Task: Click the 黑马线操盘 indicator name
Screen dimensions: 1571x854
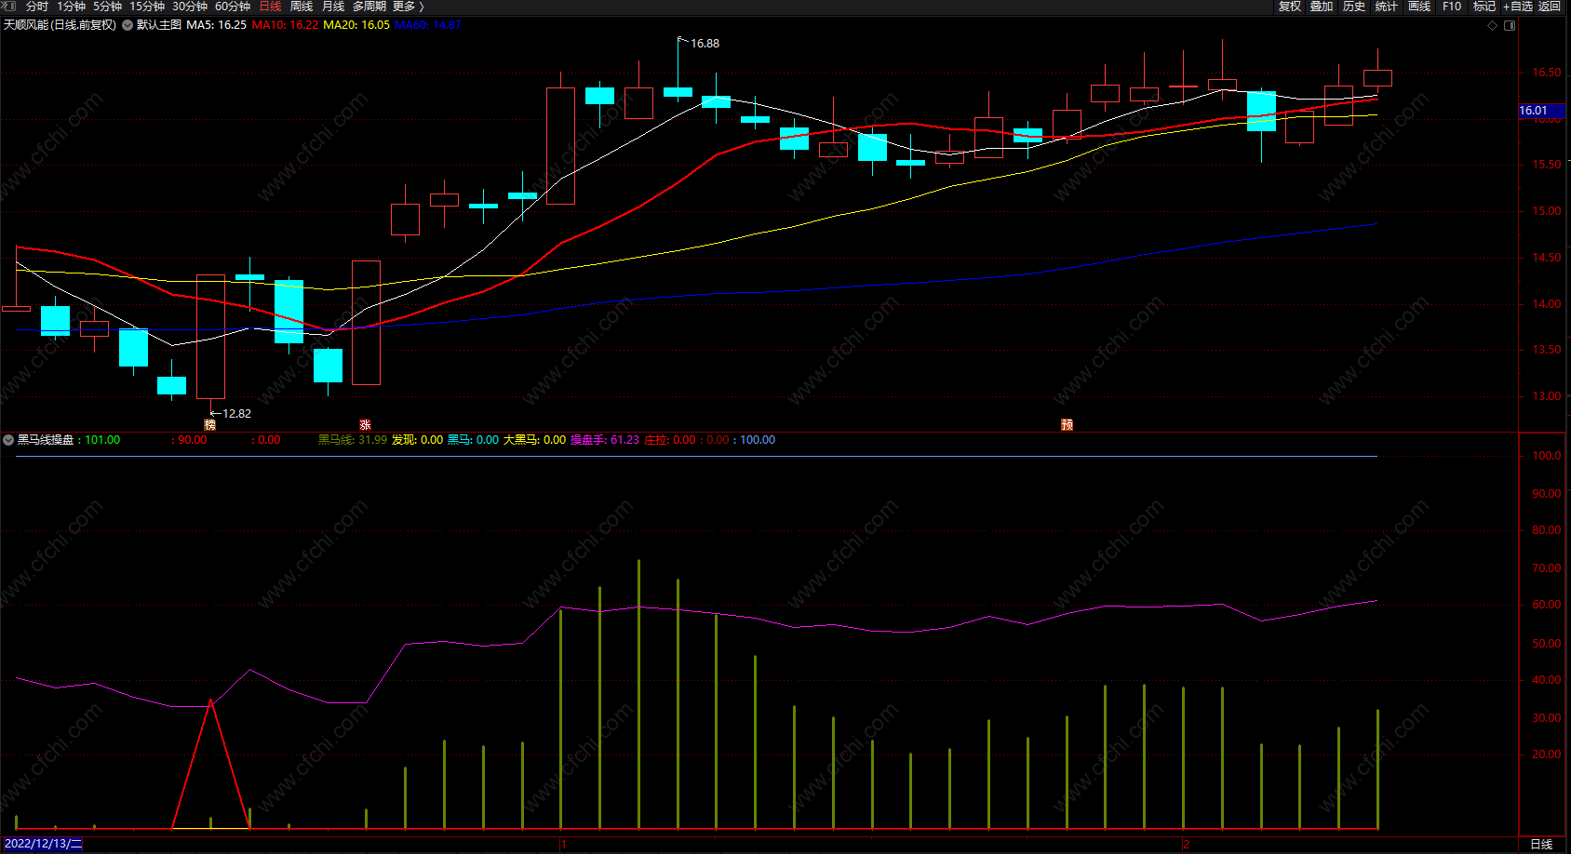Action: click(x=46, y=440)
